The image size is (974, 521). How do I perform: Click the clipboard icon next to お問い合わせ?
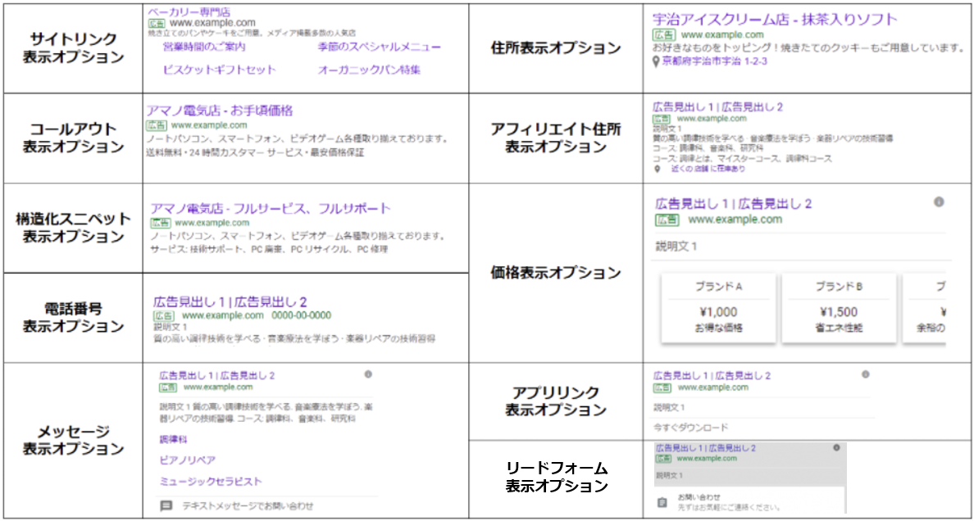(x=662, y=502)
